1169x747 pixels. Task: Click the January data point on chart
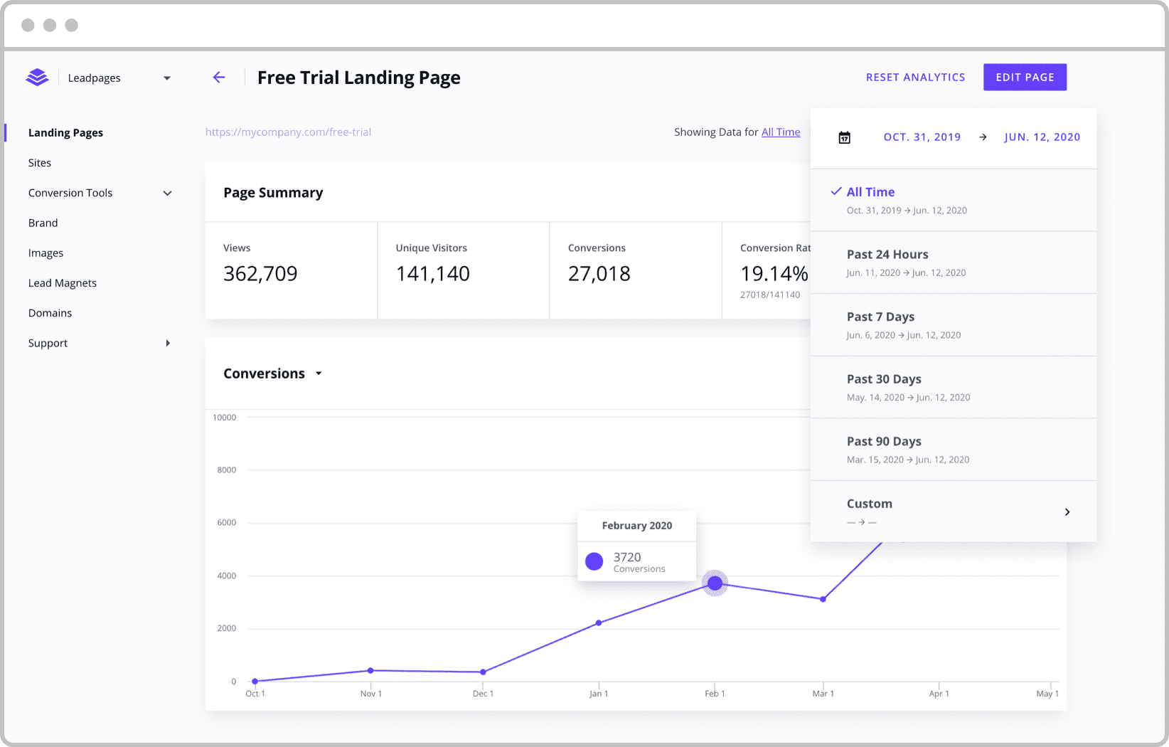[x=599, y=622]
